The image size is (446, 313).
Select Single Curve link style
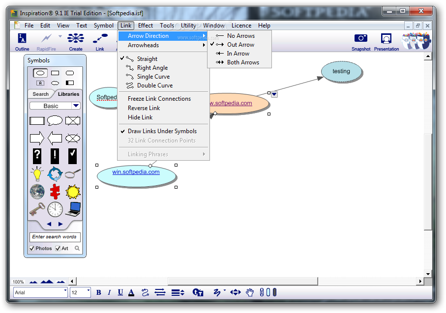[163, 77]
